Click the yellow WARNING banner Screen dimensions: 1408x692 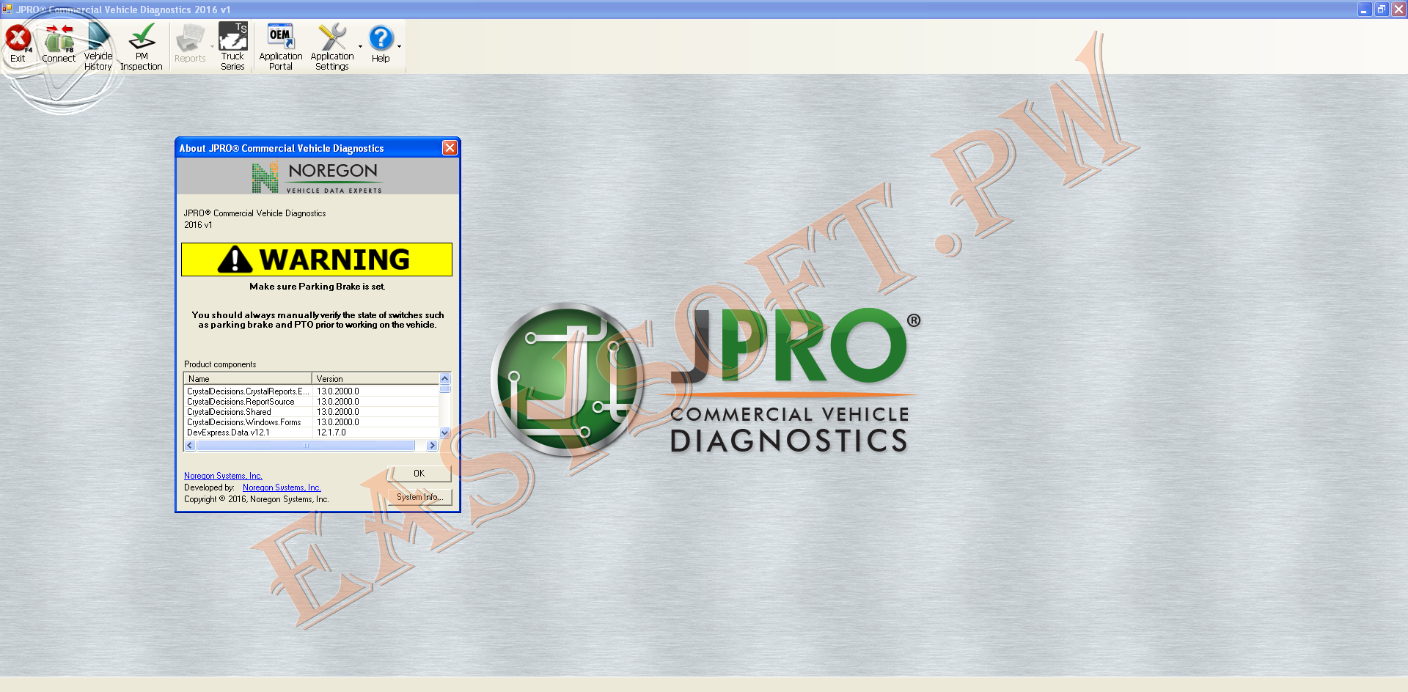317,259
